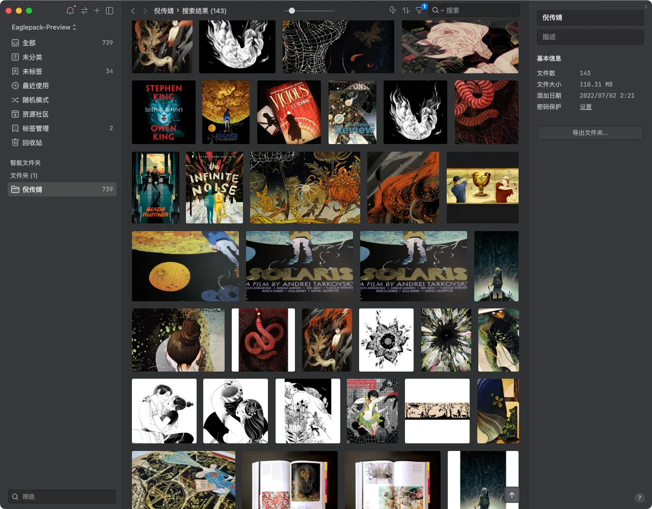This screenshot has width=652, height=509.
Task: Click 倪传婧 in the breadcrumb
Action: pyautogui.click(x=164, y=11)
